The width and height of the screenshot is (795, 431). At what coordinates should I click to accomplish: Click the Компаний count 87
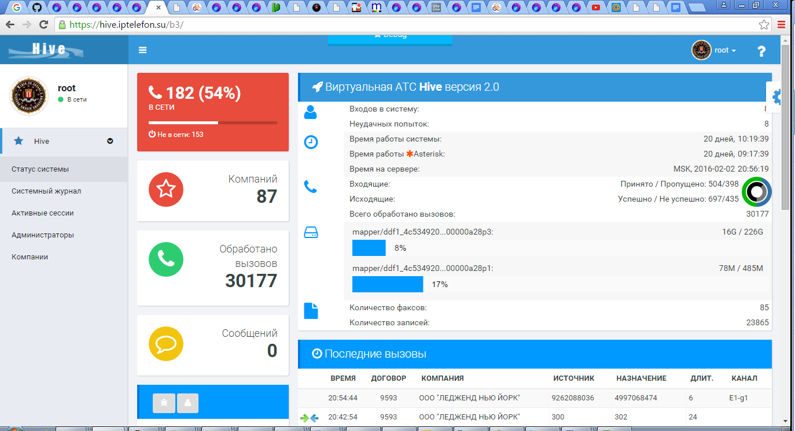(x=267, y=197)
